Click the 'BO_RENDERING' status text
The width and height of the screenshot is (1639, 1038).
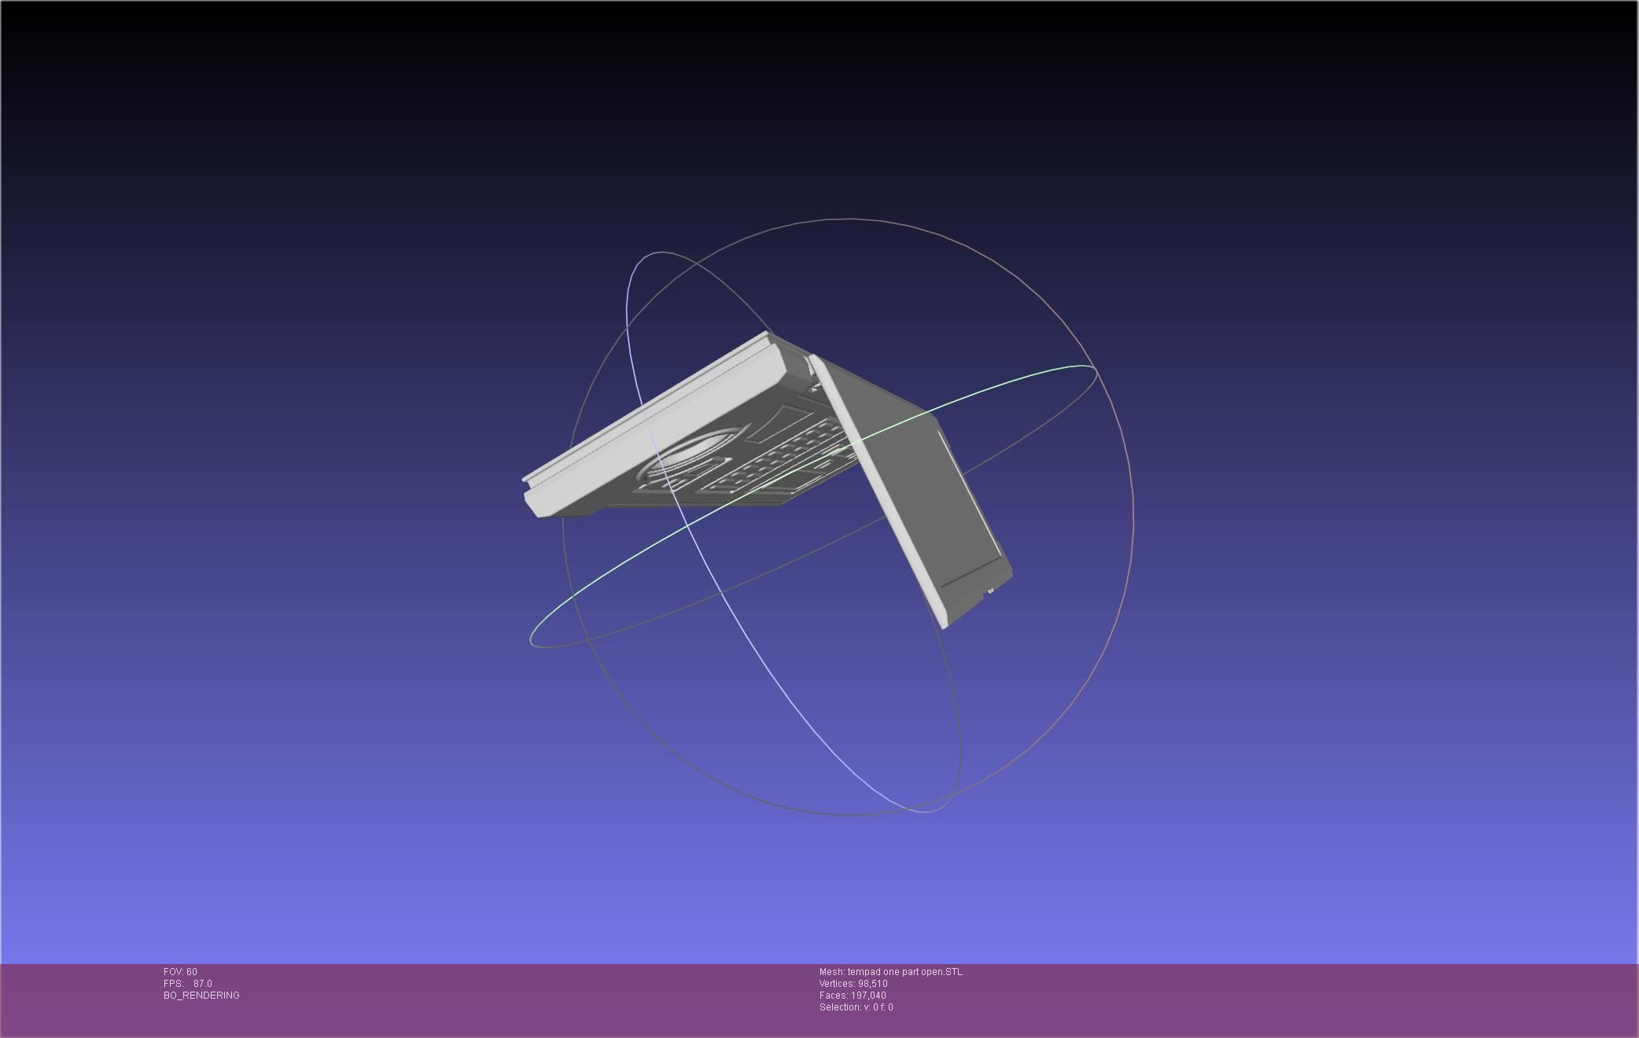[201, 996]
